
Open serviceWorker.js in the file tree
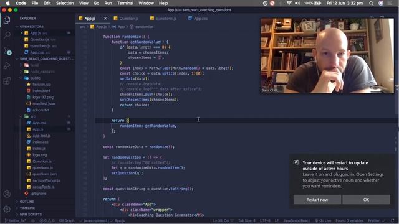[46, 180]
